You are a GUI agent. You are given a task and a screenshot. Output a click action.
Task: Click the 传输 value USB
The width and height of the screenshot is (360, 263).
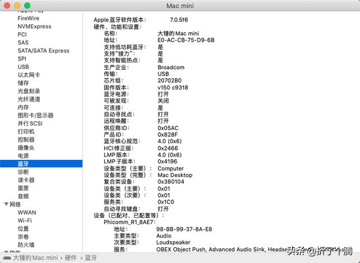tap(163, 74)
